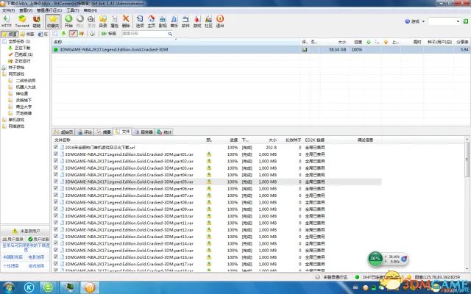This screenshot has width=471, height=294.
Task: Uncheck the part01.rar file checkbox
Action: click(56, 154)
